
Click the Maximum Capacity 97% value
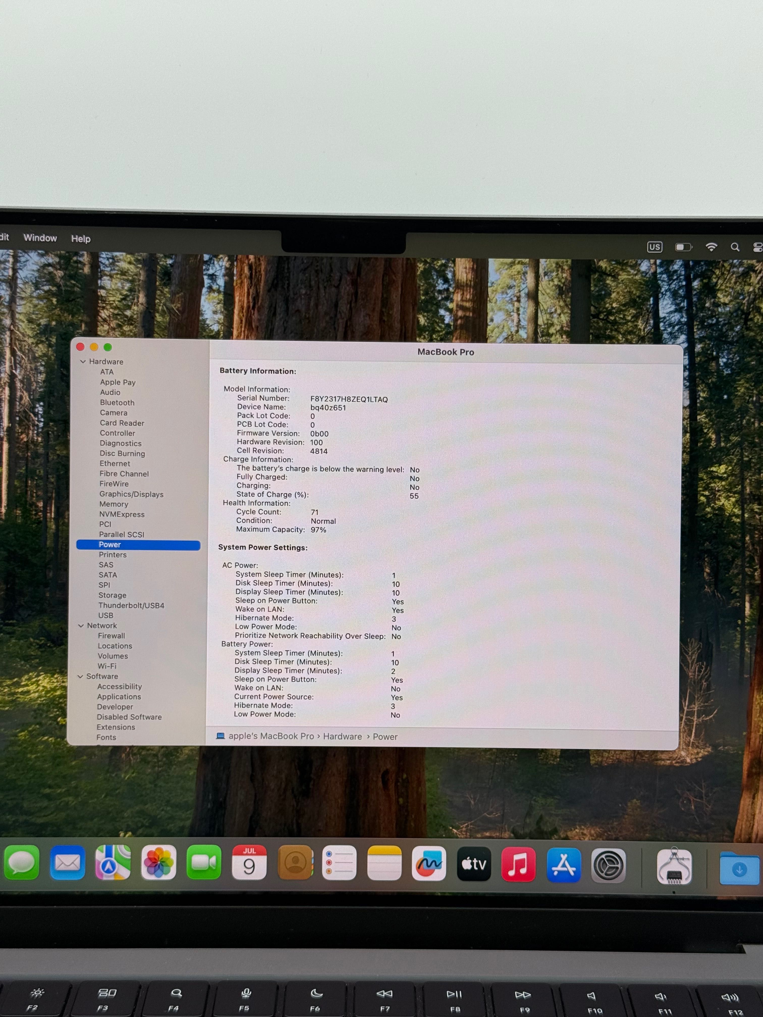pos(319,530)
